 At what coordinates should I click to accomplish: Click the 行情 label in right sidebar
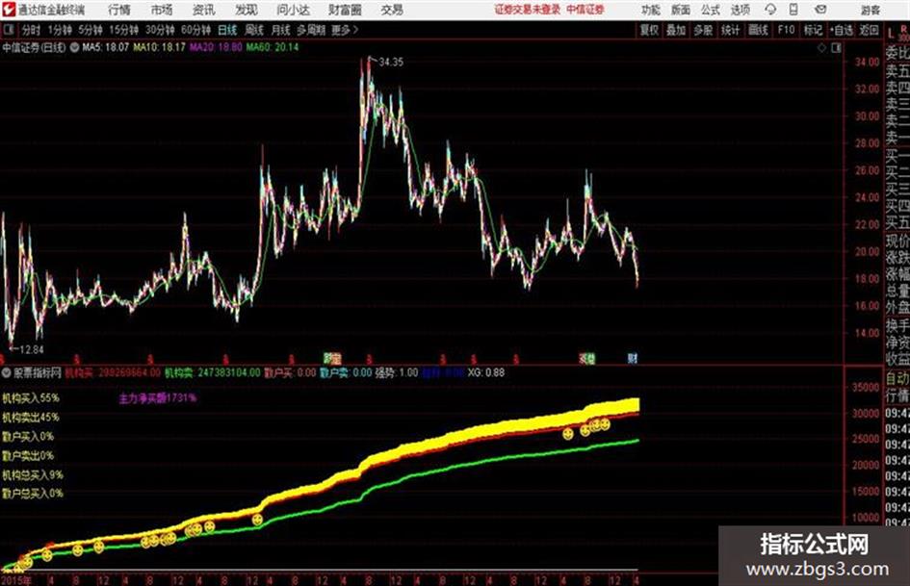(897, 395)
